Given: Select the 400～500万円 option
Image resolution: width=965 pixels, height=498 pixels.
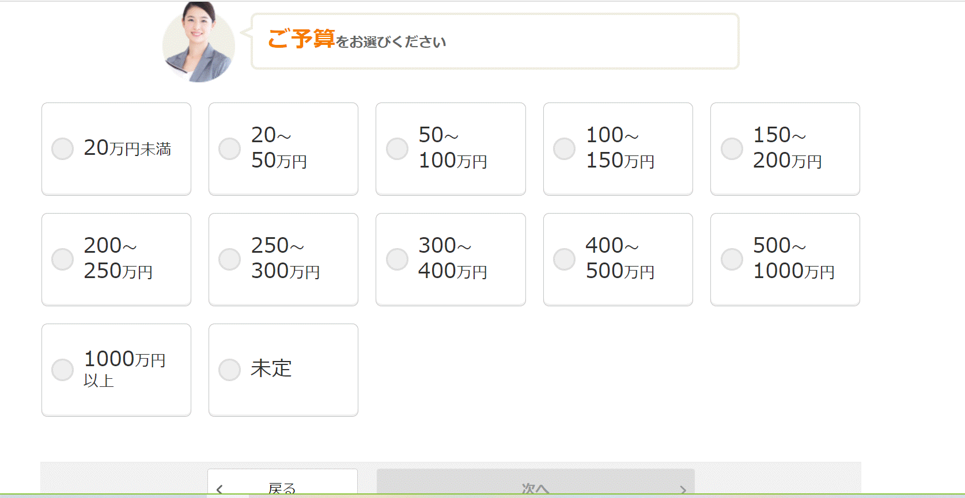Looking at the screenshot, I should coord(618,260).
